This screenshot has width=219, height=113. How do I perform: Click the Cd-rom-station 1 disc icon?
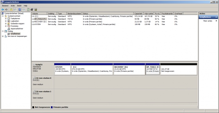coord(34,91)
